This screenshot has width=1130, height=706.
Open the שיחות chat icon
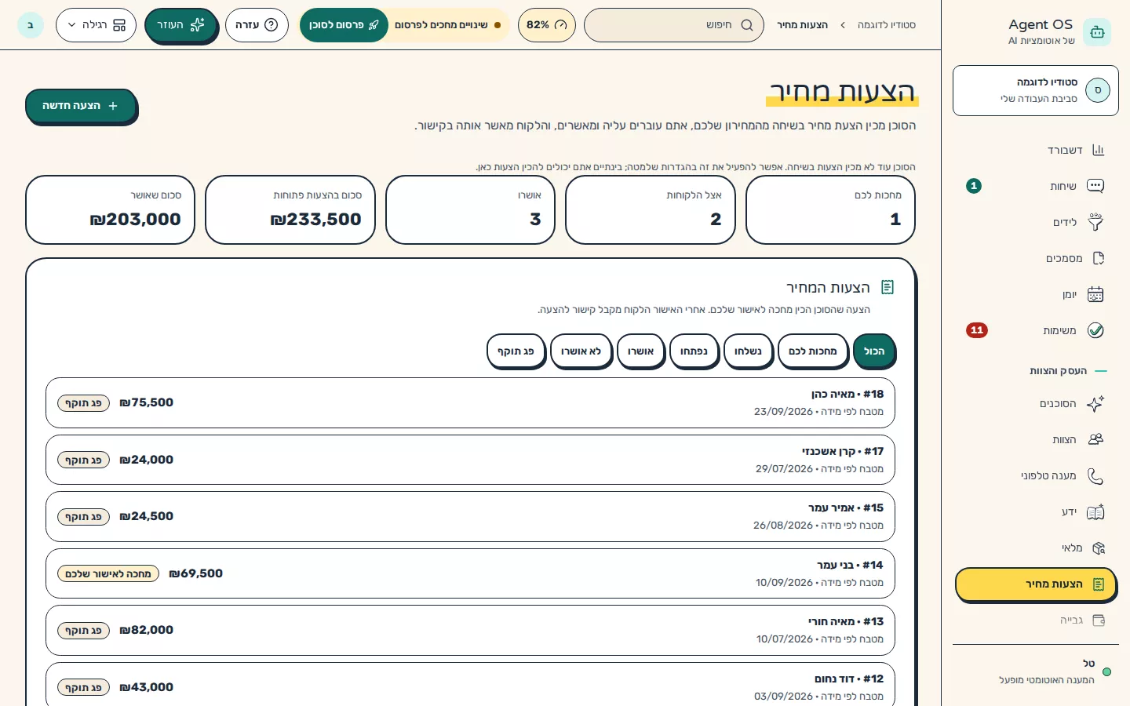[1095, 186]
